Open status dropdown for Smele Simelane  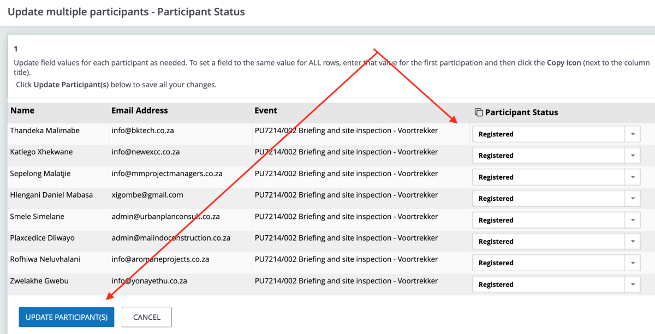pyautogui.click(x=556, y=220)
